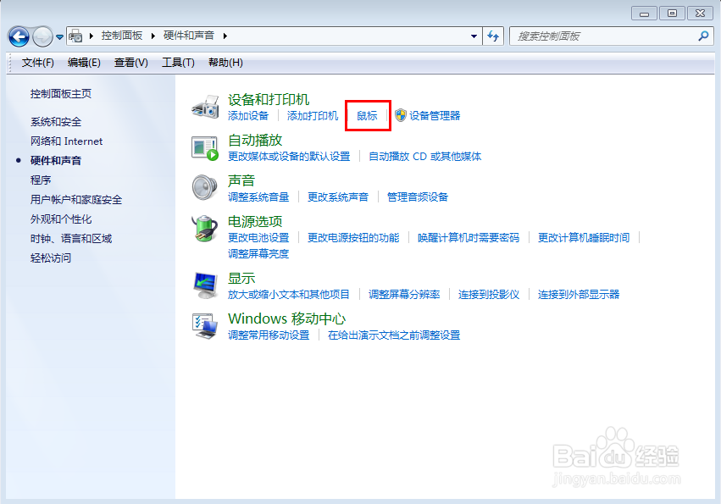
Task: Open 系统和安全 in the sidebar
Action: coord(56,122)
